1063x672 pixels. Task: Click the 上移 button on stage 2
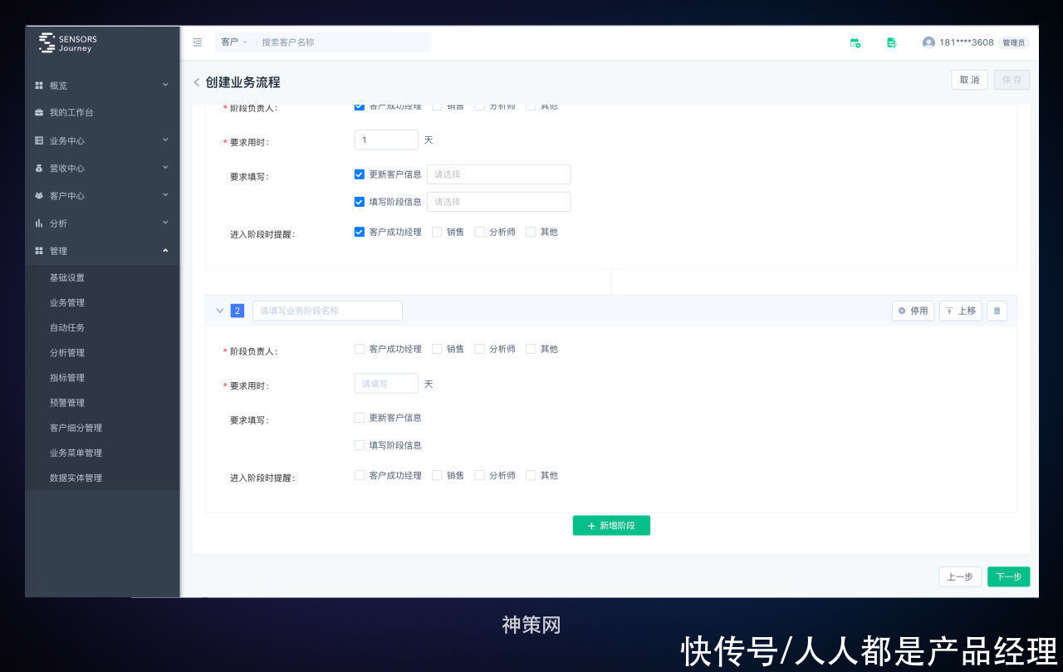(961, 311)
